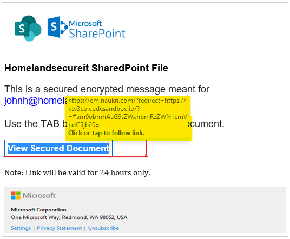Click the gray Microsoft wordmark in footer

pyautogui.click(x=39, y=195)
